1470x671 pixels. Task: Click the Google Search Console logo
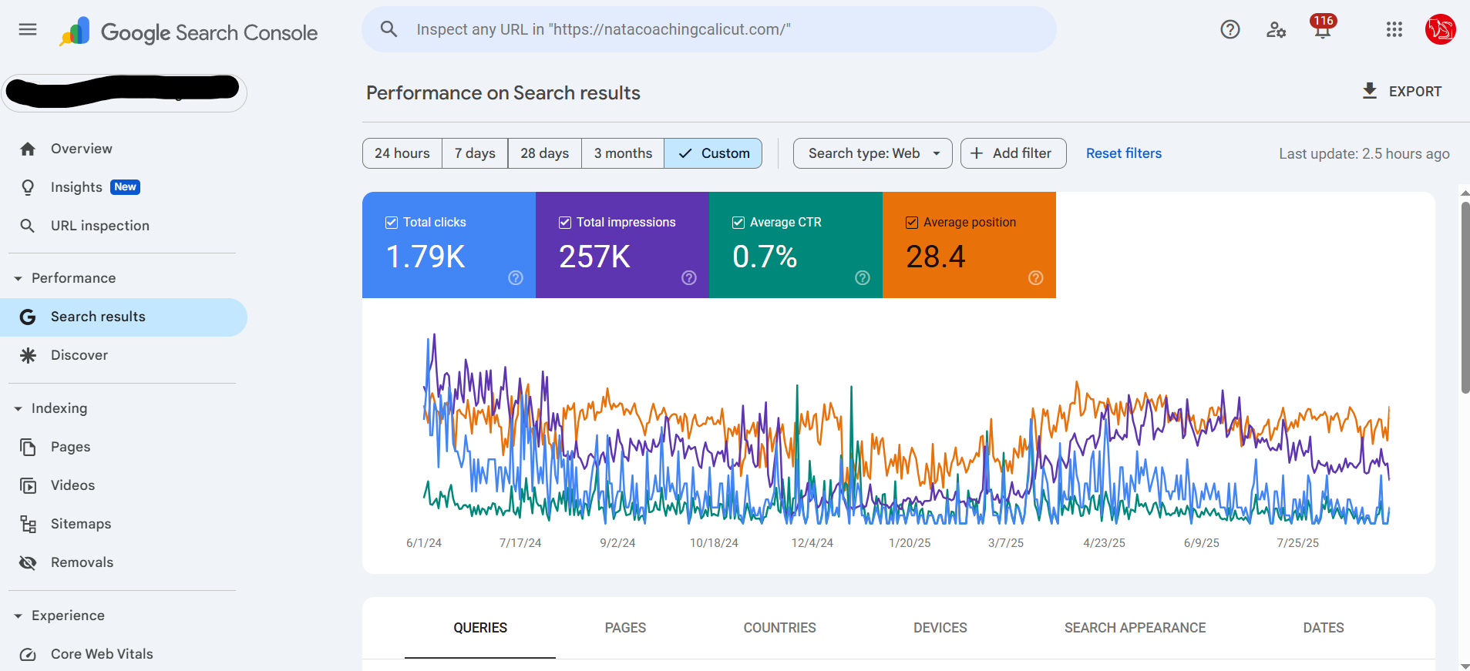[188, 32]
